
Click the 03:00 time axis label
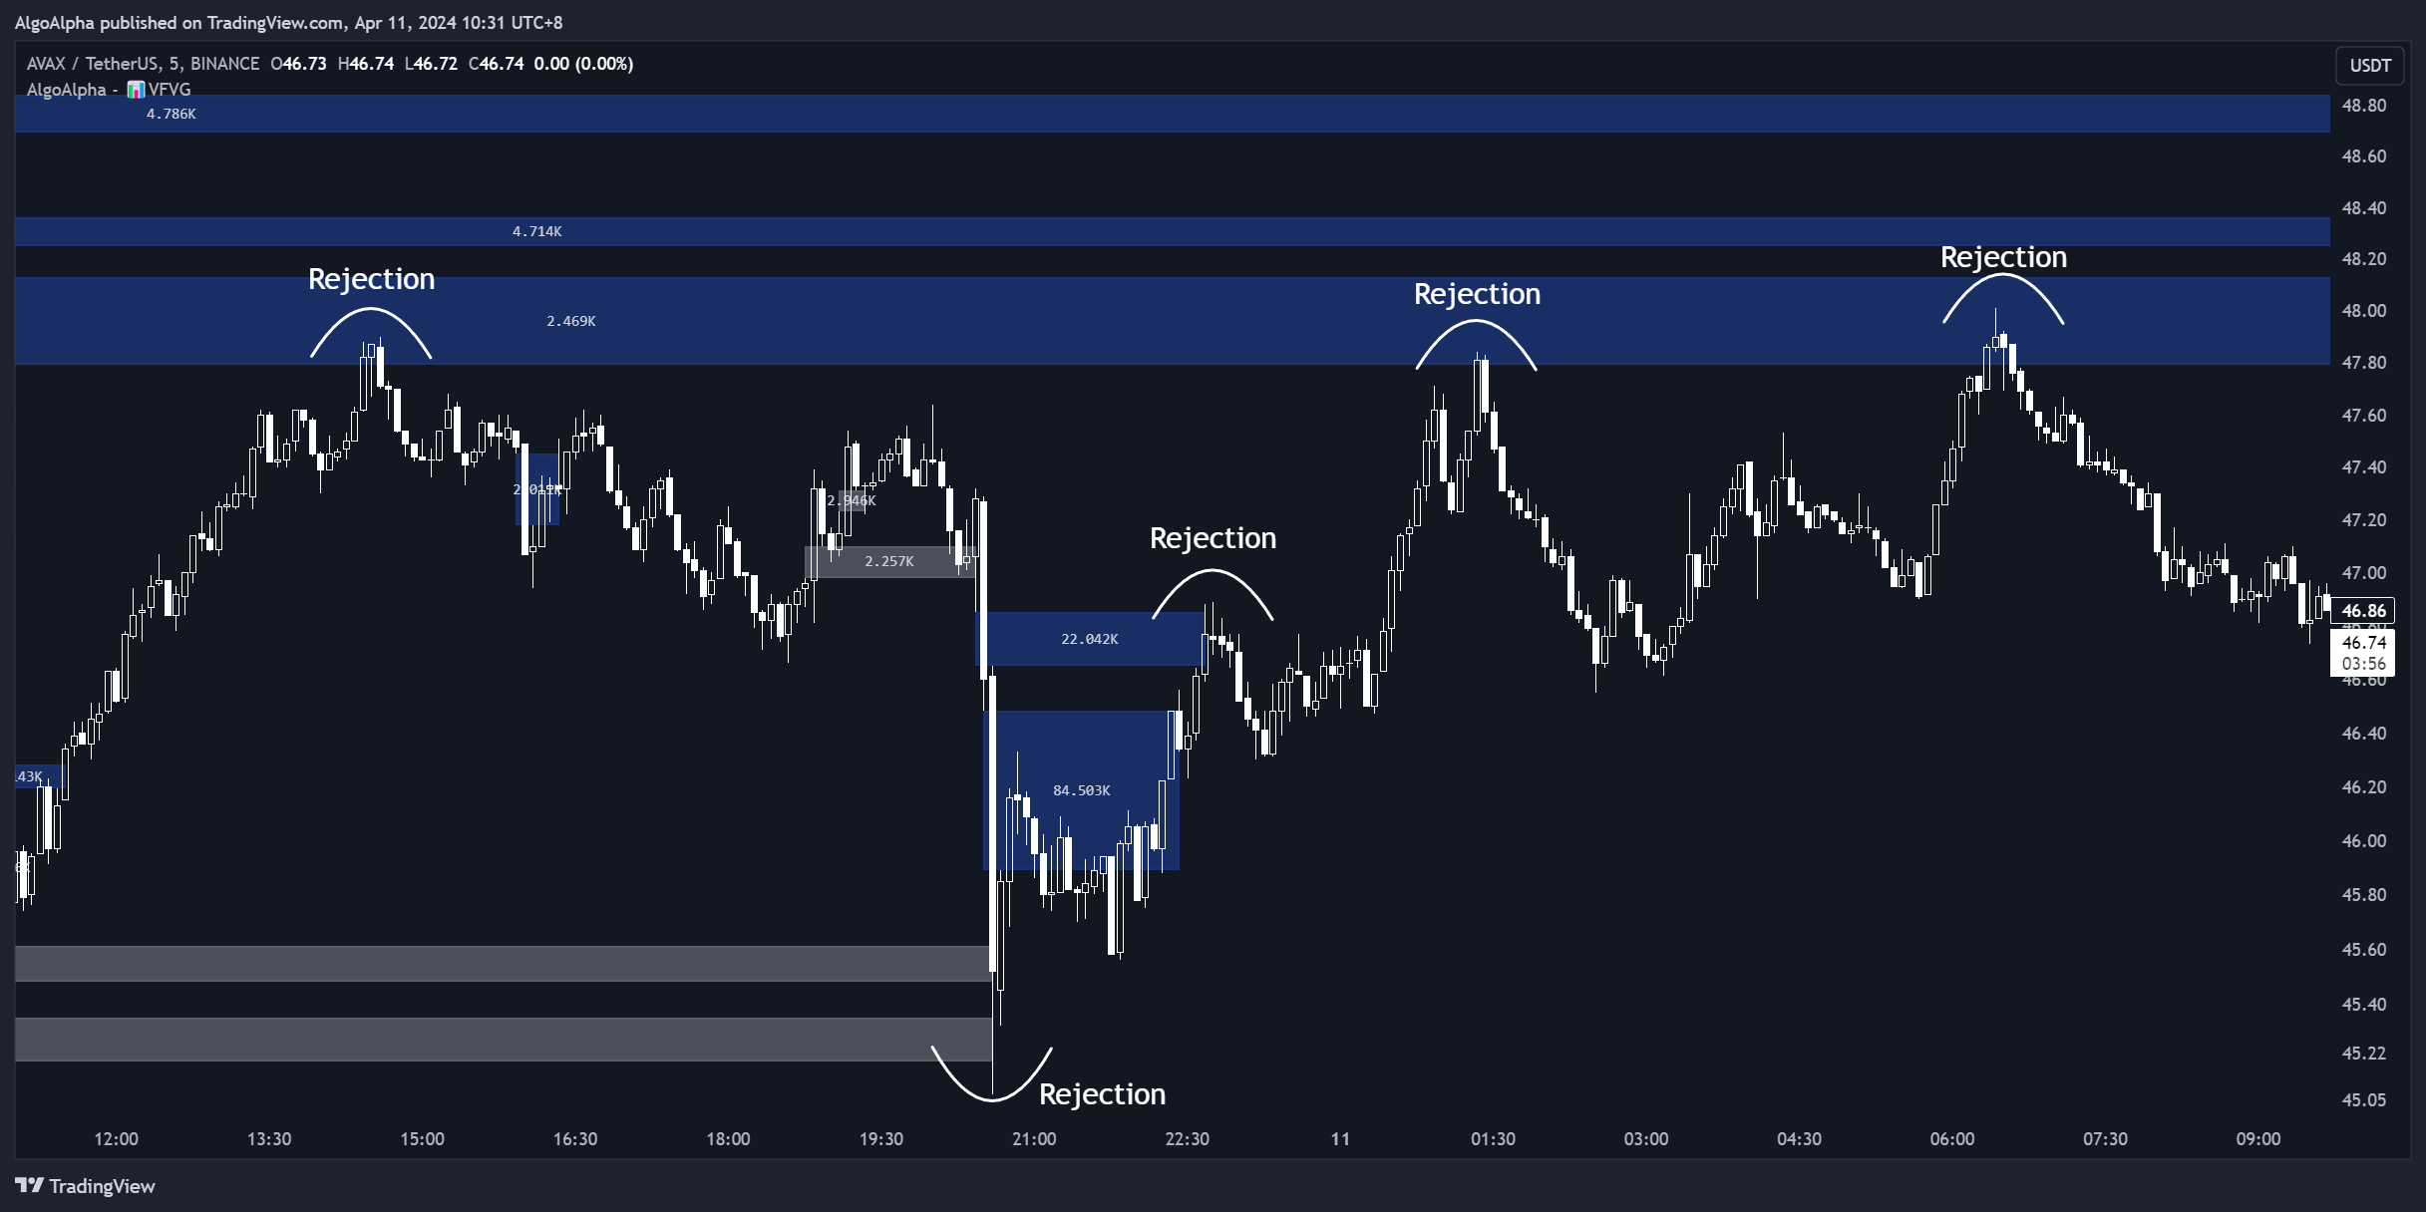click(1646, 1139)
